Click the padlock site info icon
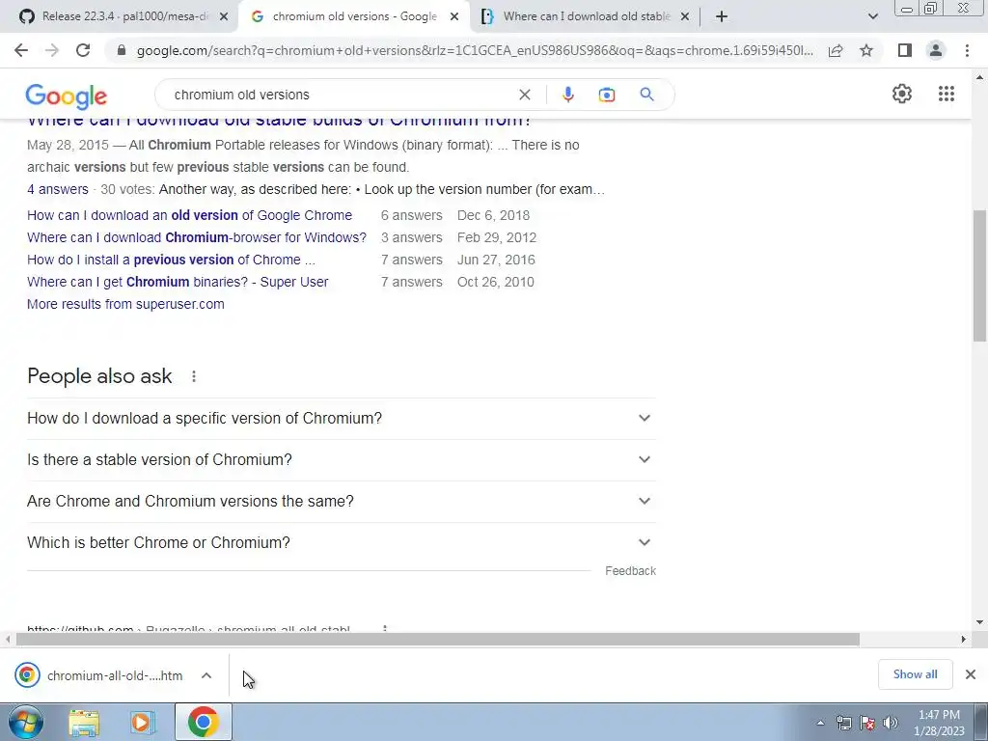 click(x=122, y=50)
